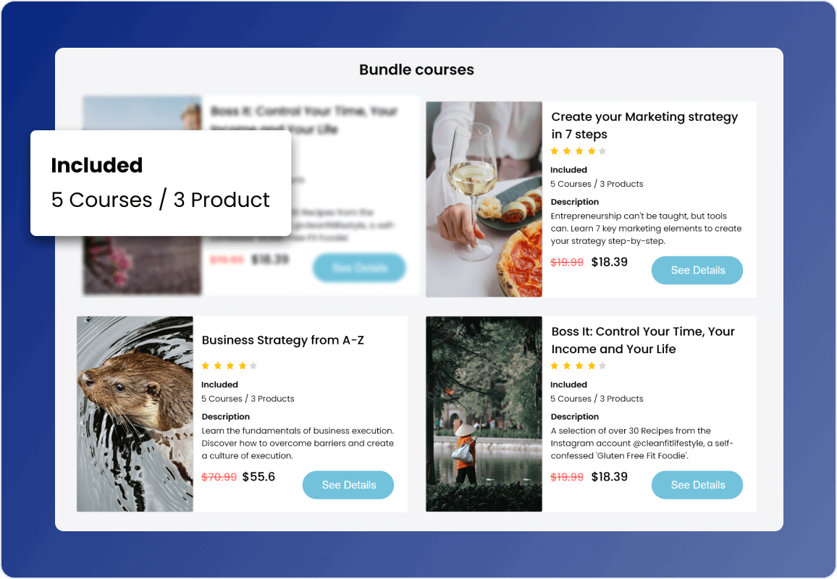Open See Details on bottom-right Boss It course

697,484
